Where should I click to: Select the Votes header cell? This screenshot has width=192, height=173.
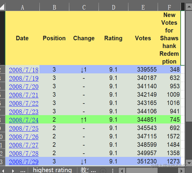click(143, 38)
